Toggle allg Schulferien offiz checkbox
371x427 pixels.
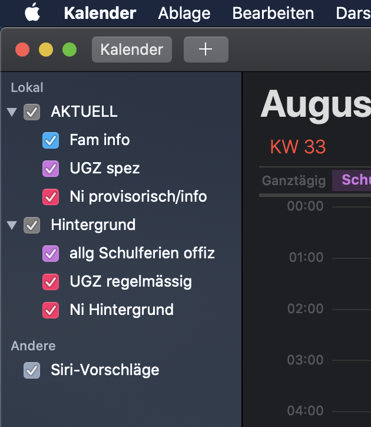[51, 254]
